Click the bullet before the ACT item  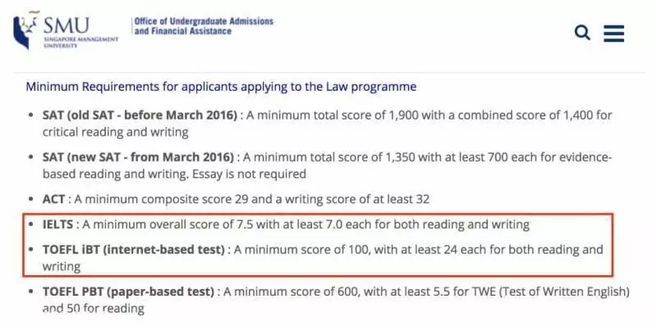click(x=30, y=199)
